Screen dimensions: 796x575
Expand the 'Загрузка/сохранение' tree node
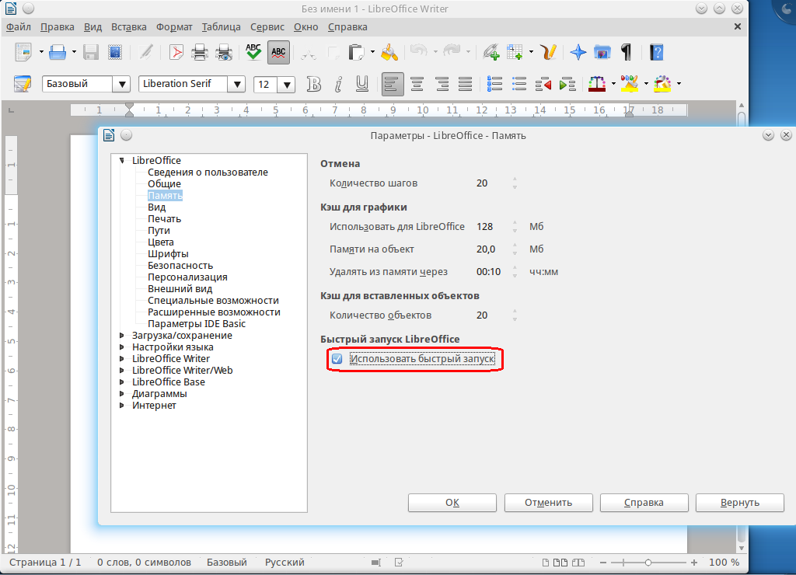(x=122, y=336)
